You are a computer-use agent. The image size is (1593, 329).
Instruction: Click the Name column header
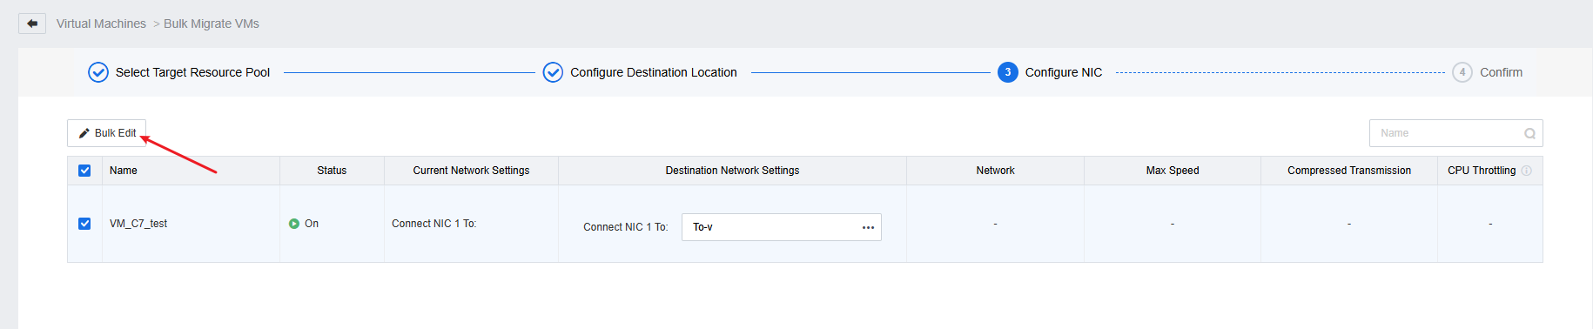[124, 171]
